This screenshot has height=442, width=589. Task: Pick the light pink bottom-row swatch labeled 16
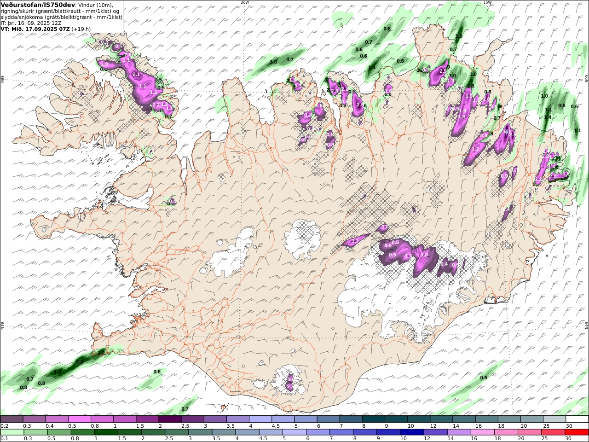tap(483, 432)
